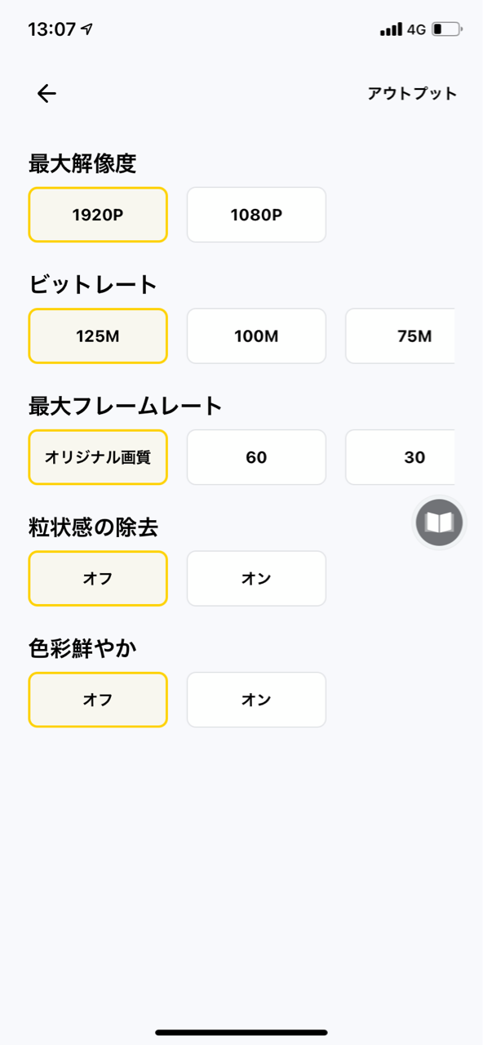This screenshot has width=483, height=1045.
Task: Tap the home indicator bar
Action: [241, 1033]
